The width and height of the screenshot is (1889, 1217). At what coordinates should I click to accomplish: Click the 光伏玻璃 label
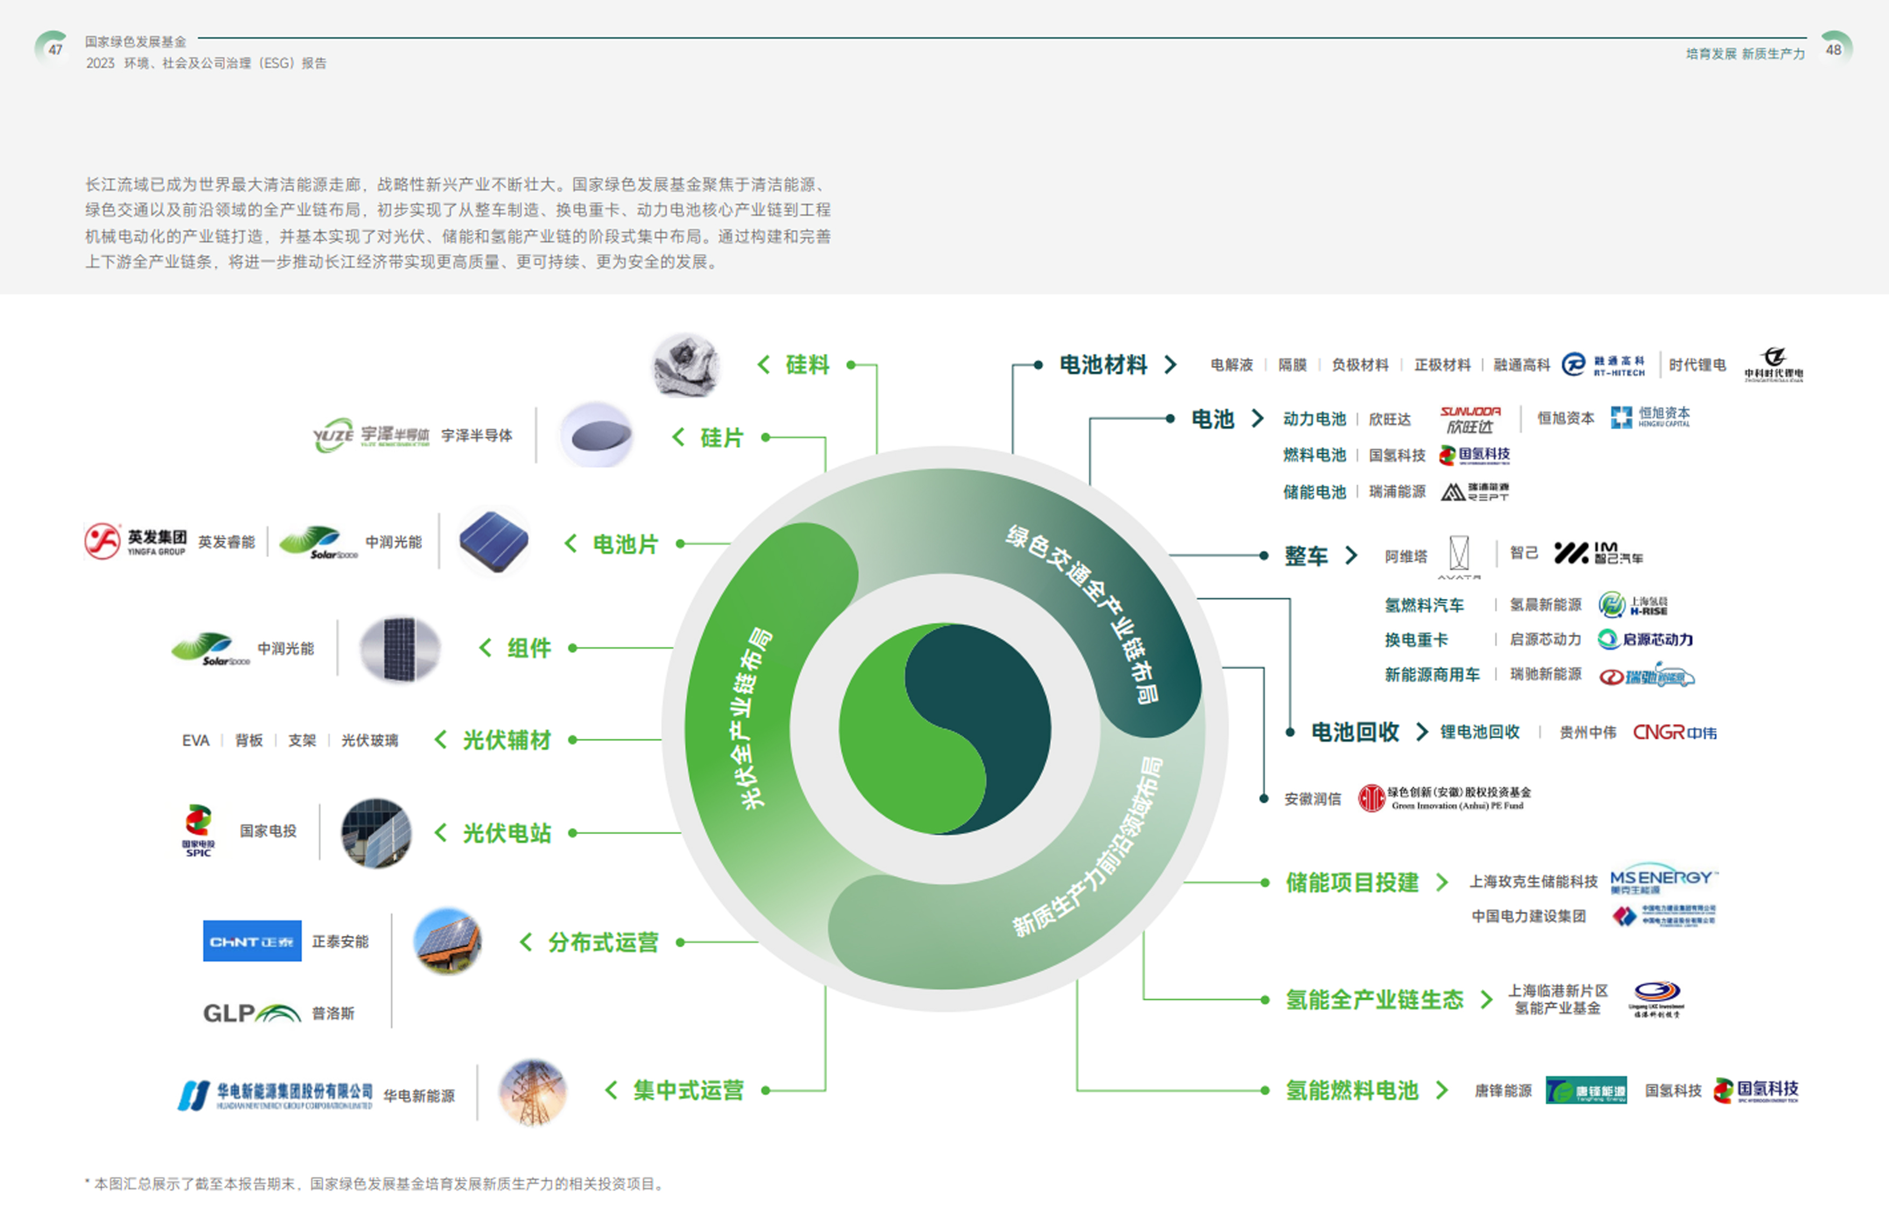(370, 740)
